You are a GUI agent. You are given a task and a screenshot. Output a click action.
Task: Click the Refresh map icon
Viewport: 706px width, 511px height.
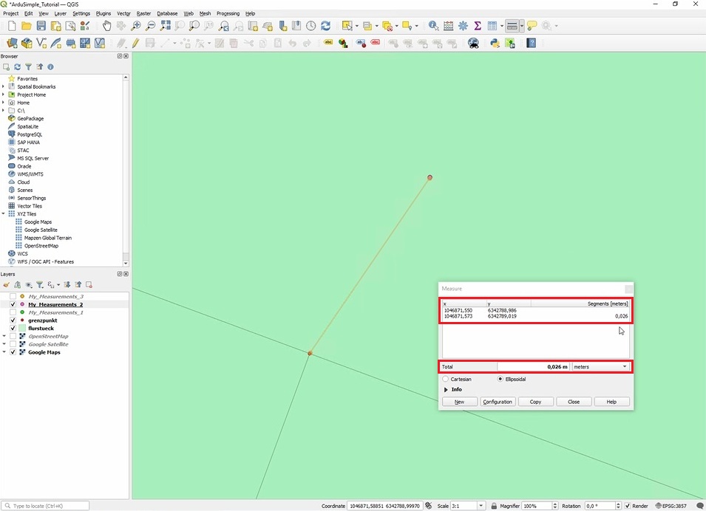pyautogui.click(x=325, y=26)
